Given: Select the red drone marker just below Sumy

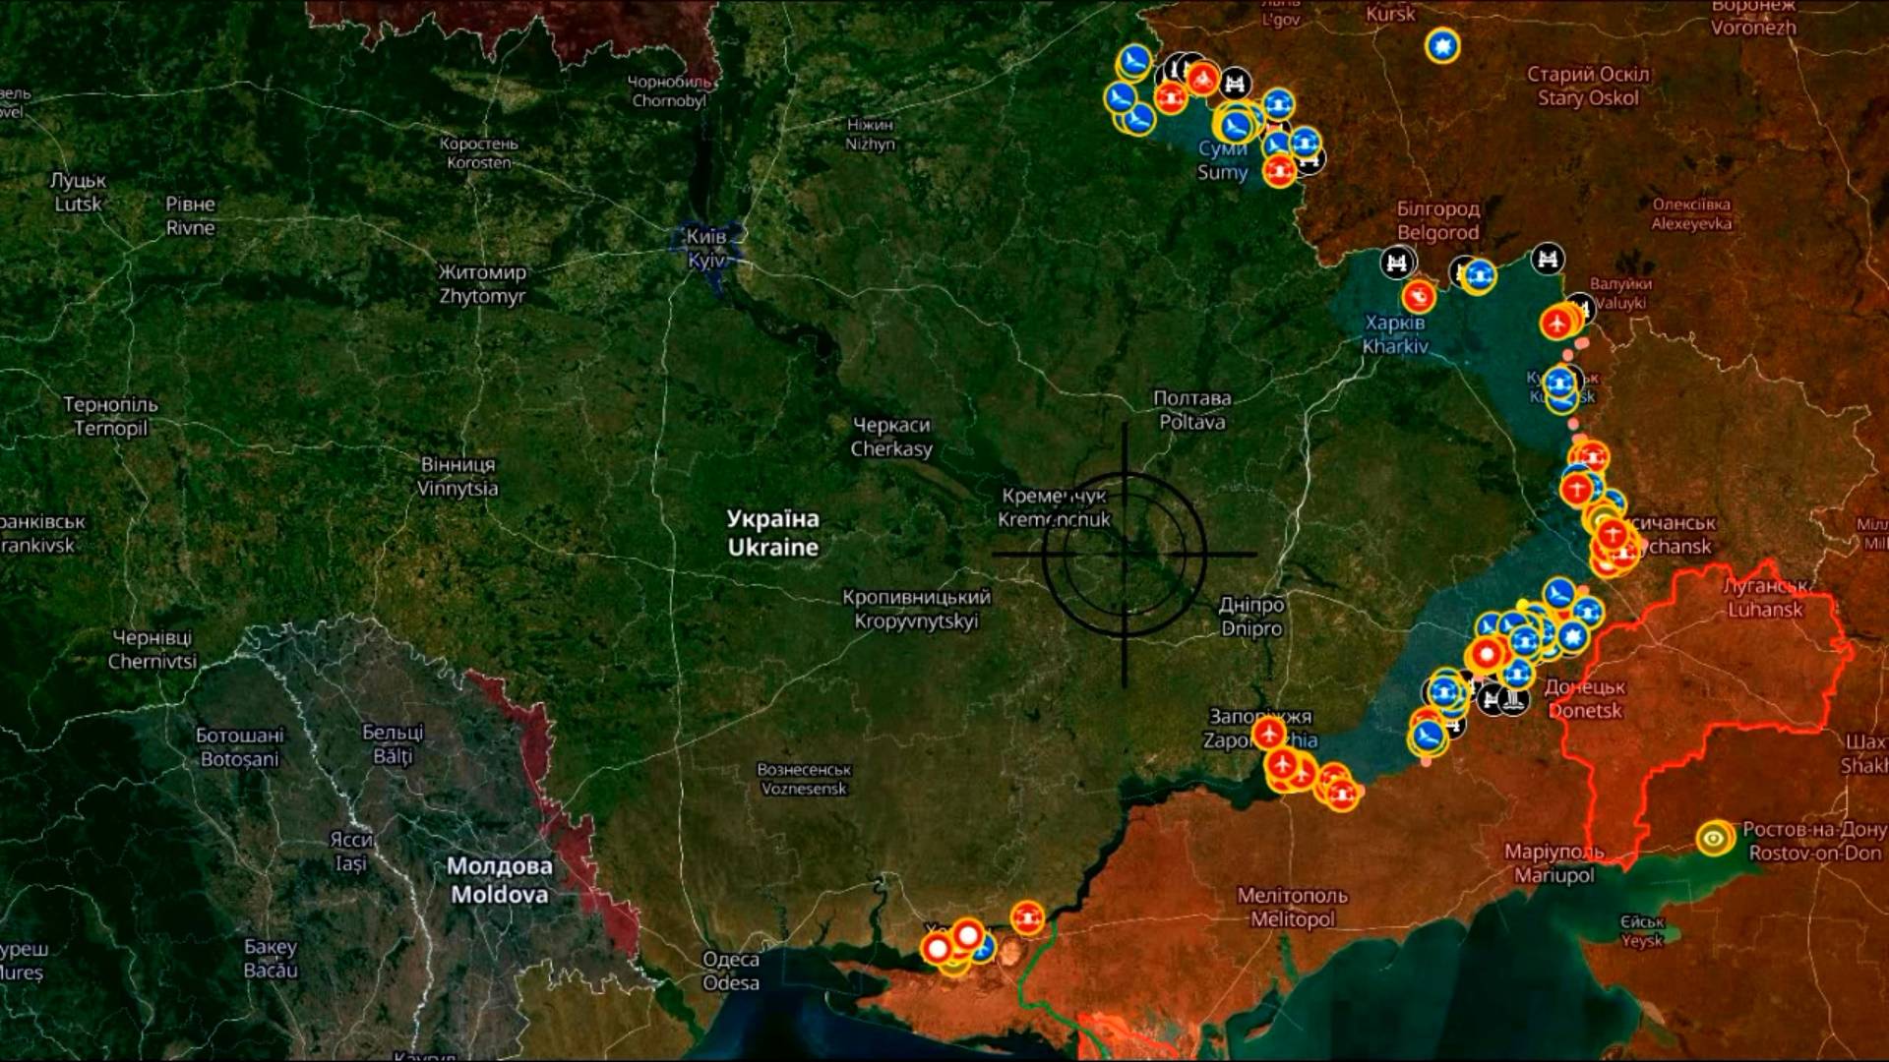Looking at the screenshot, I should (1279, 173).
